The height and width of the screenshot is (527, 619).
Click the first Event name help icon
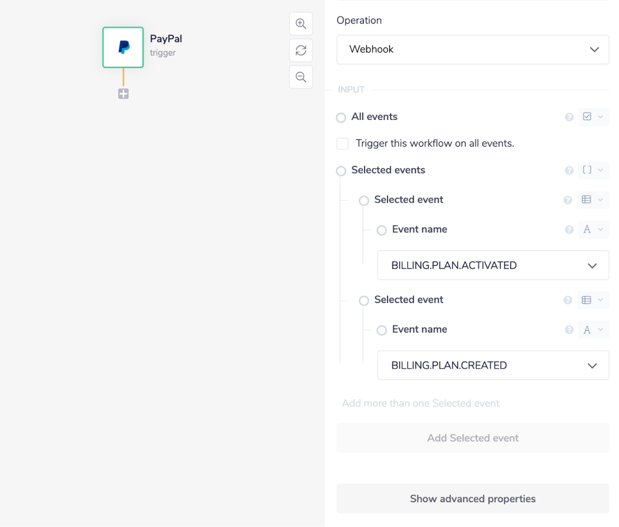point(569,229)
